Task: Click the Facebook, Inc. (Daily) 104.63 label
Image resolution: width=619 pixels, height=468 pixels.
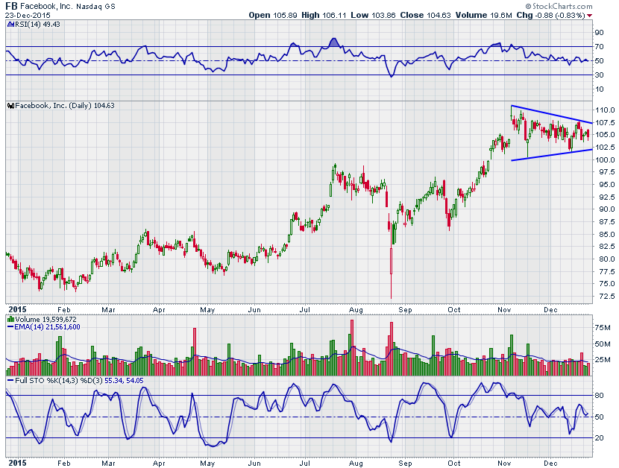Action: click(65, 106)
